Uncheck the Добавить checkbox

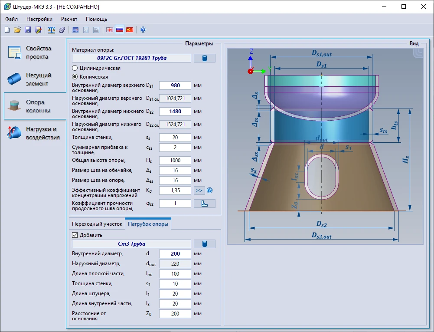coord(75,235)
